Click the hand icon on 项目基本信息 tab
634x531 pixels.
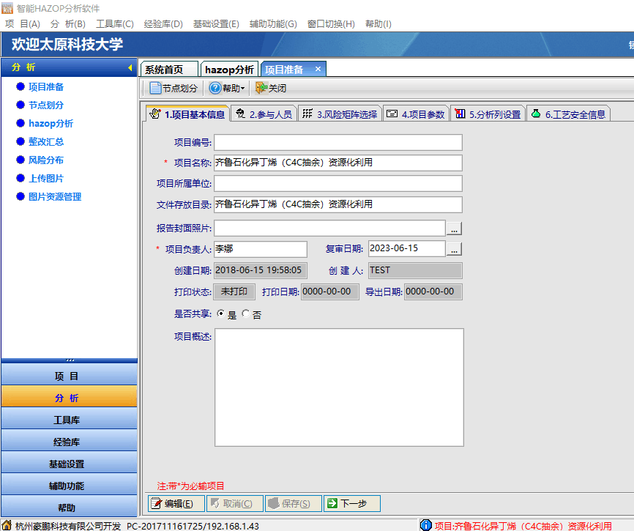pos(155,114)
